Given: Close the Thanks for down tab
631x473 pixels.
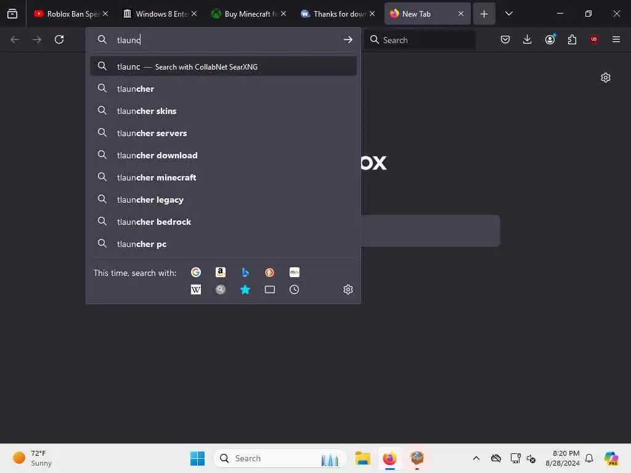Looking at the screenshot, I should pos(372,14).
